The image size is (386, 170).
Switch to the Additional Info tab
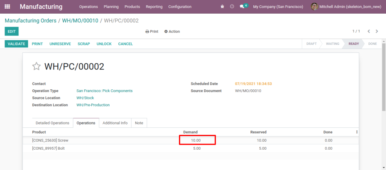click(115, 123)
